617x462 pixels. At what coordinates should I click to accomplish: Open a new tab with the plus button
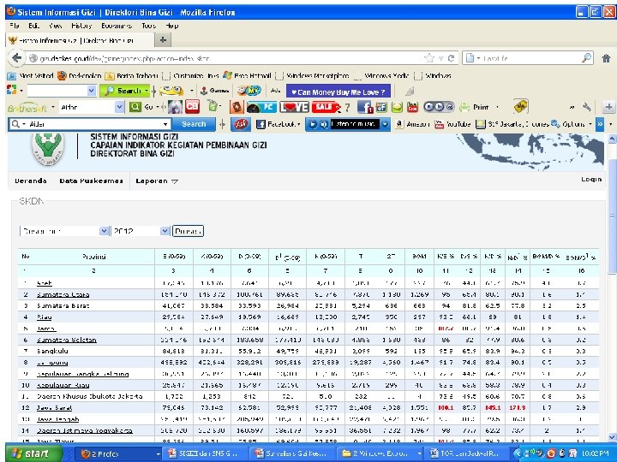click(162, 40)
